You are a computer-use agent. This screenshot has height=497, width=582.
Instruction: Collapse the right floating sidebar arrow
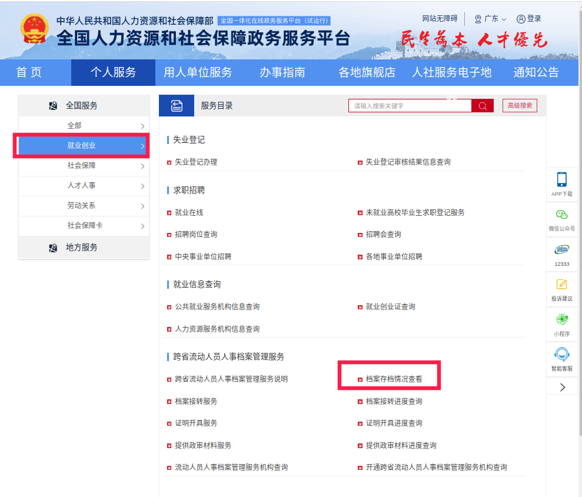coord(562,386)
